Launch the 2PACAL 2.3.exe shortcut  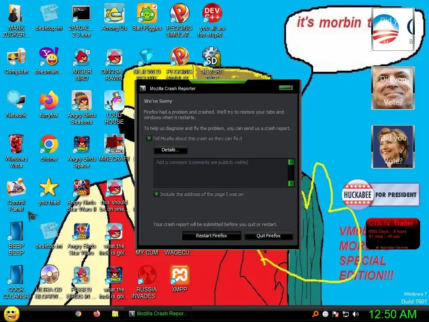tap(81, 20)
